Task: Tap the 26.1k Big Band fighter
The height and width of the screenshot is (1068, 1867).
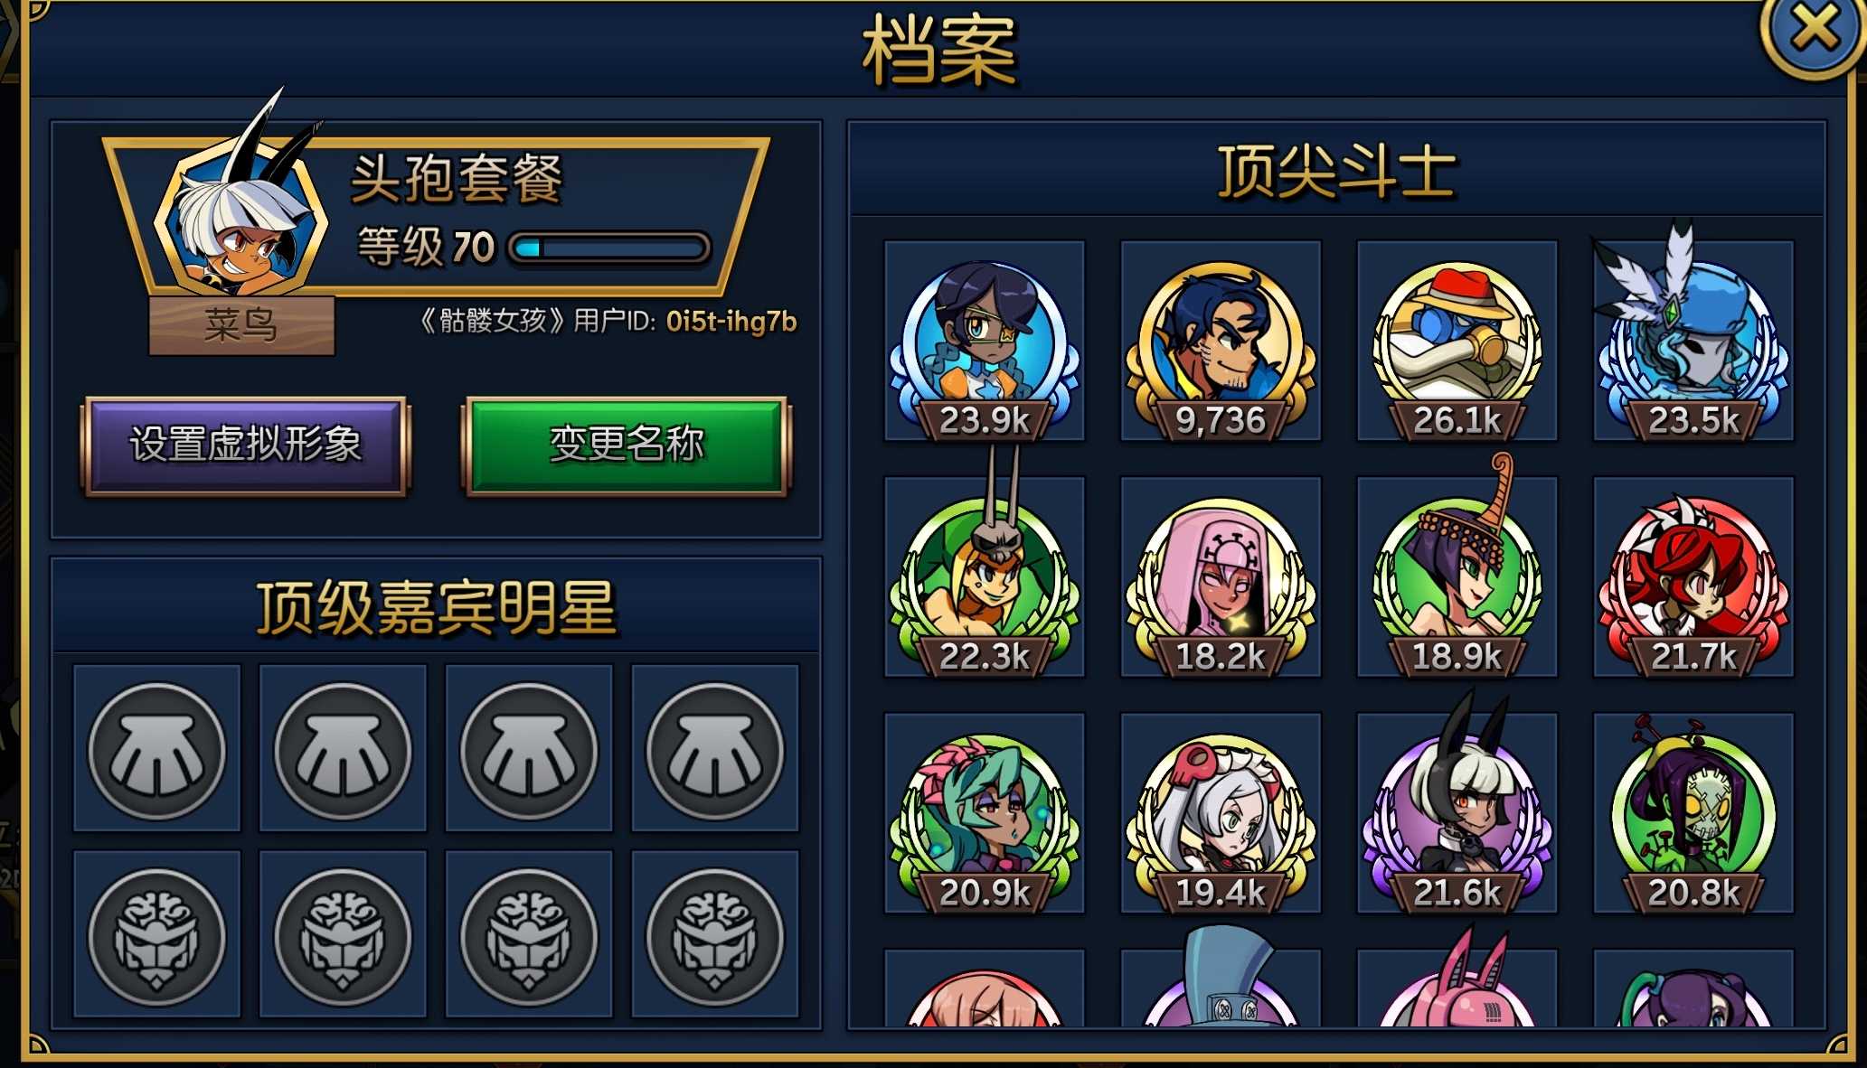Action: pyautogui.click(x=1457, y=342)
